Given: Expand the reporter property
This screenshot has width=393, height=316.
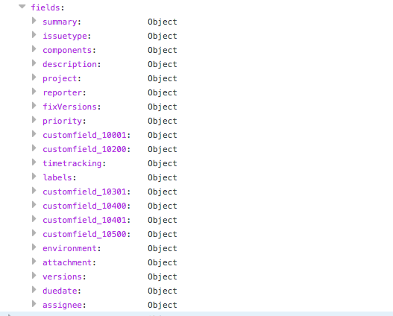Looking at the screenshot, I should coord(34,92).
